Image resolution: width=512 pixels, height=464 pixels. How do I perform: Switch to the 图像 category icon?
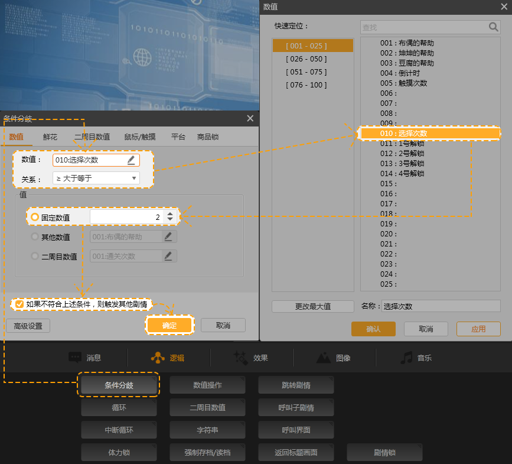[324, 358]
